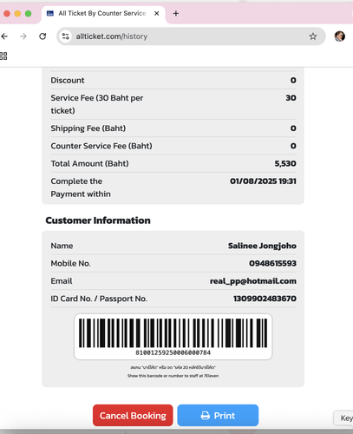Open site information icon in address bar
This screenshot has height=434, width=353.
[x=66, y=36]
